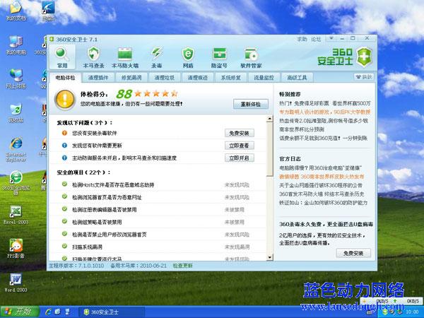Click the green check icon beside 扫描系统漏洞
Screen dimensions: 424x318
click(x=64, y=246)
